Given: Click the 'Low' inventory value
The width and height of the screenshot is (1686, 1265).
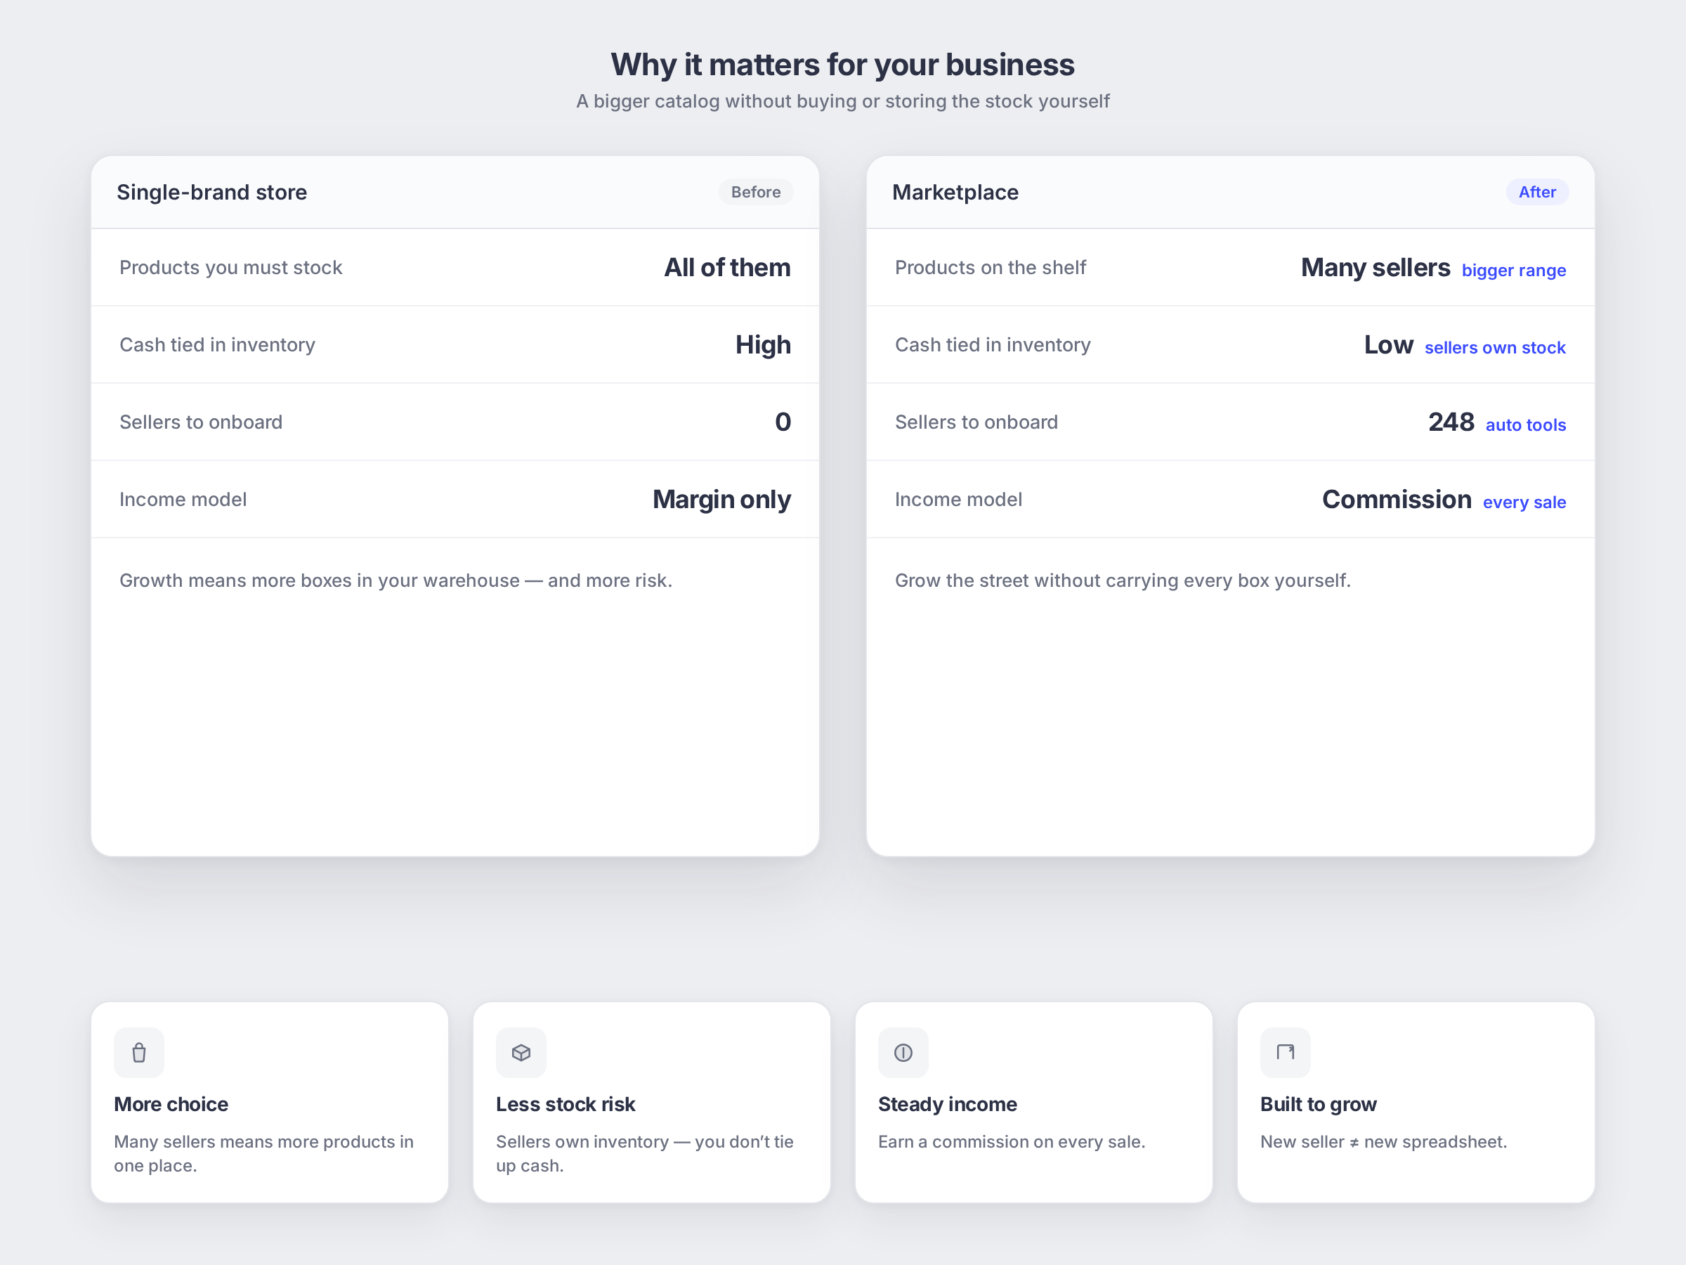Looking at the screenshot, I should click(x=1389, y=344).
